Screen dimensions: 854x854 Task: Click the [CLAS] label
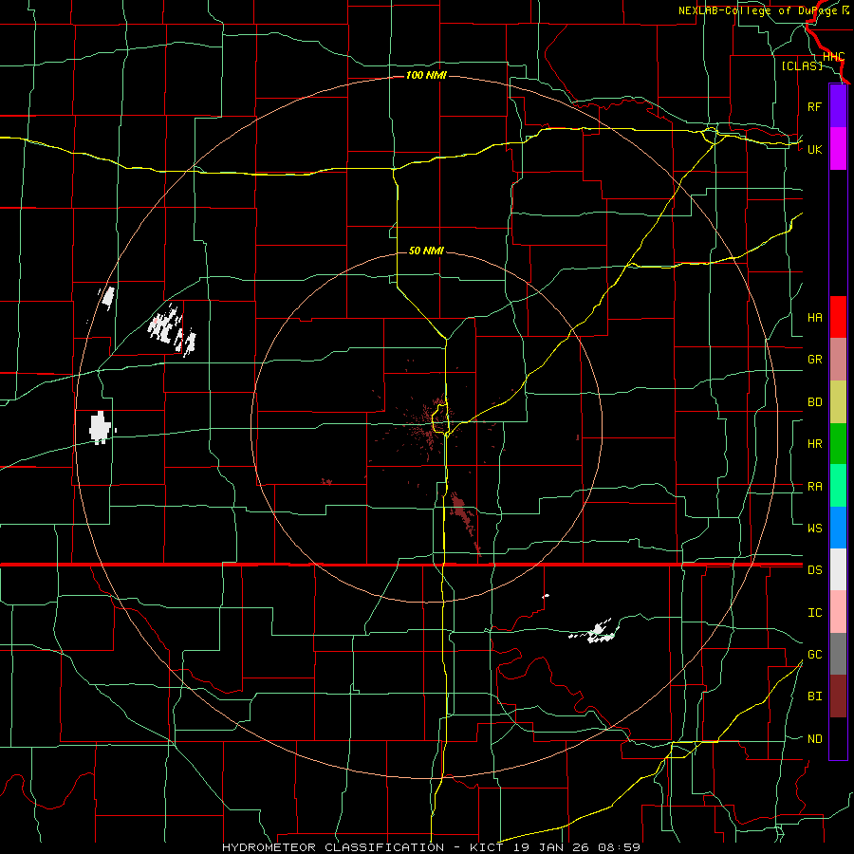pos(802,65)
